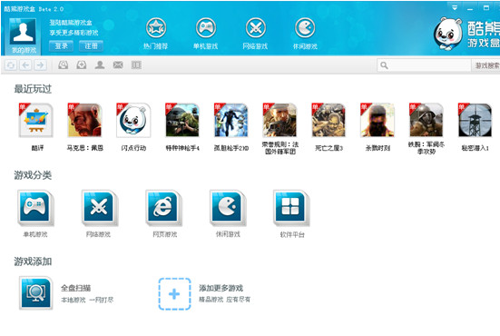Click the refresh toolbar icon
Image resolution: width=500 pixels, height=336 pixels.
[11, 65]
